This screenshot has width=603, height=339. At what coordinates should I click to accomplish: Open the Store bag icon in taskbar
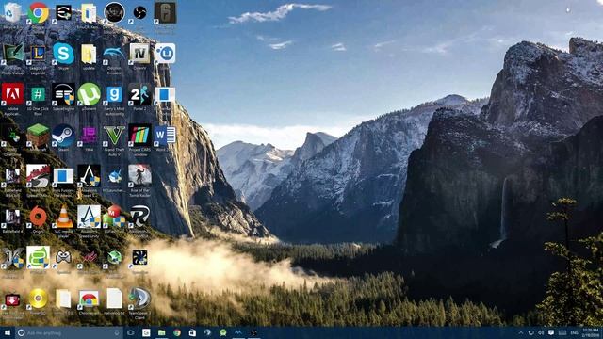click(192, 332)
